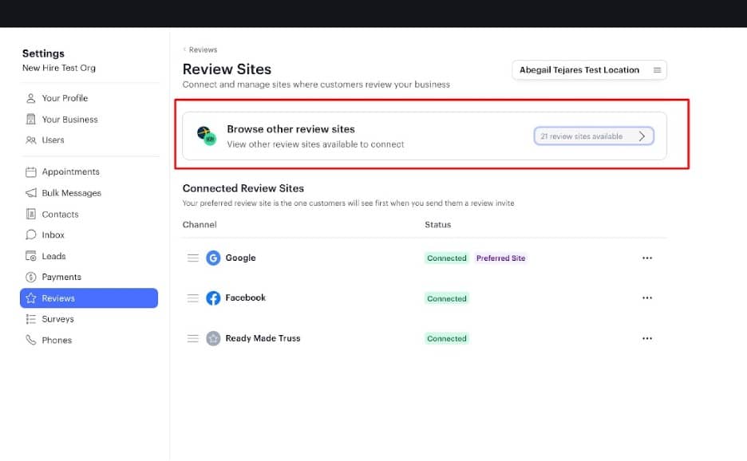Click the Facebook logo icon
Screen dimensions: 747x461
pos(213,298)
